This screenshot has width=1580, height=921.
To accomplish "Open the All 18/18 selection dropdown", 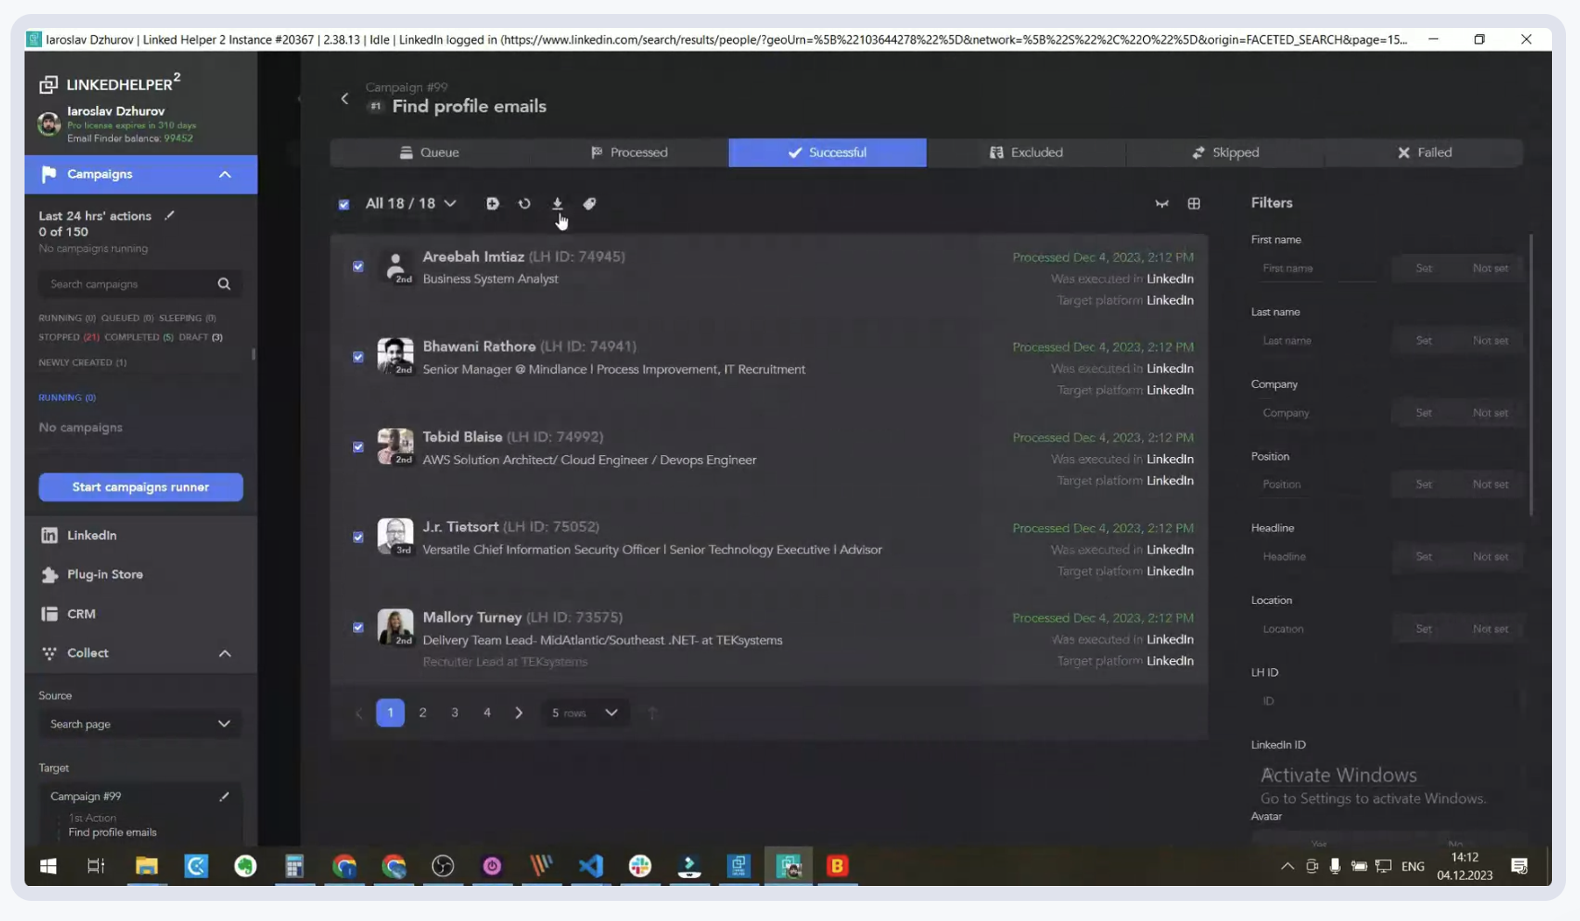I will 411,203.
